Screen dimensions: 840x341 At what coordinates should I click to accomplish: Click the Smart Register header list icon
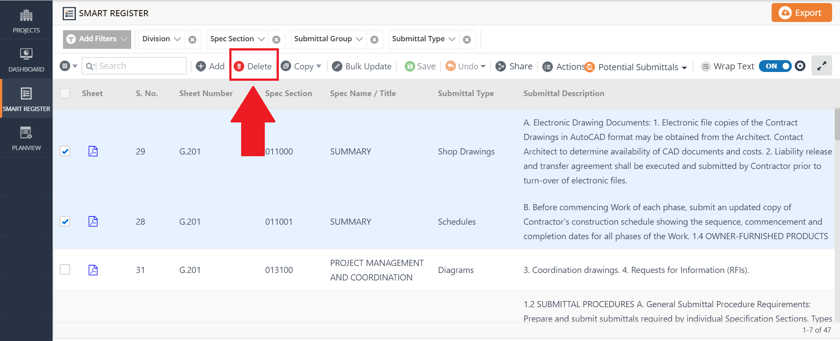[x=69, y=14]
